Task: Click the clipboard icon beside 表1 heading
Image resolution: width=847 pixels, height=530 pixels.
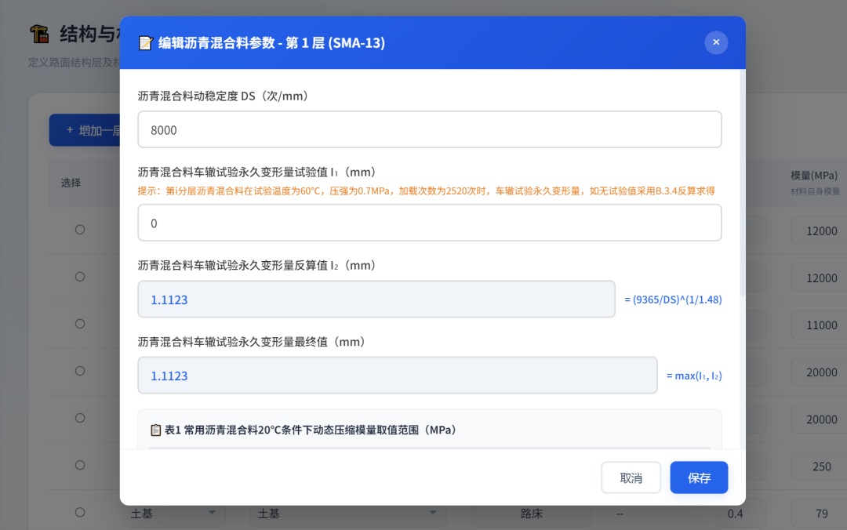Action: pos(155,430)
